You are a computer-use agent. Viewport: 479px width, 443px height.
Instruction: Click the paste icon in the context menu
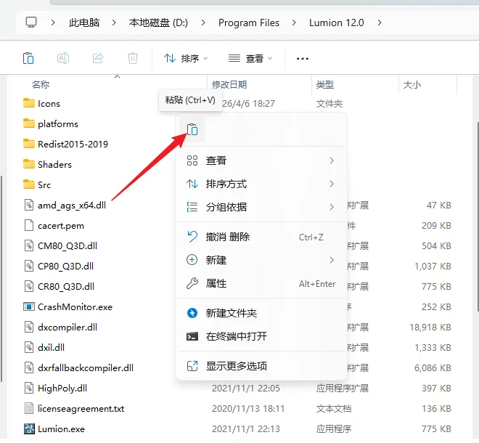click(192, 129)
